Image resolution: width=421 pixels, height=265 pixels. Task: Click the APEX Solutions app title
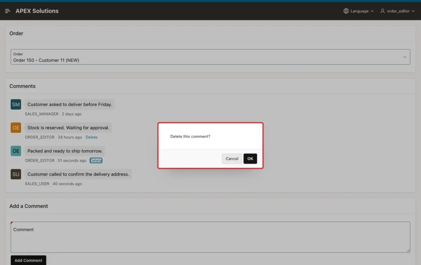(x=37, y=11)
